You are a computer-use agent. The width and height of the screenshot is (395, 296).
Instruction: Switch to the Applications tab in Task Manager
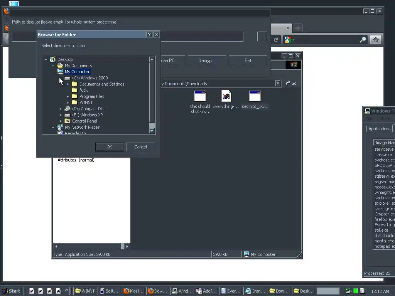click(379, 129)
